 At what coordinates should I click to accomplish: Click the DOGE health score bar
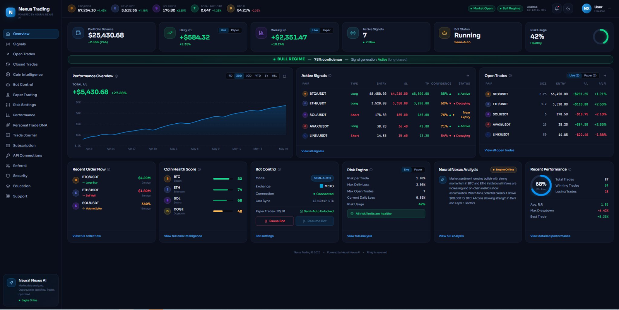223,211
